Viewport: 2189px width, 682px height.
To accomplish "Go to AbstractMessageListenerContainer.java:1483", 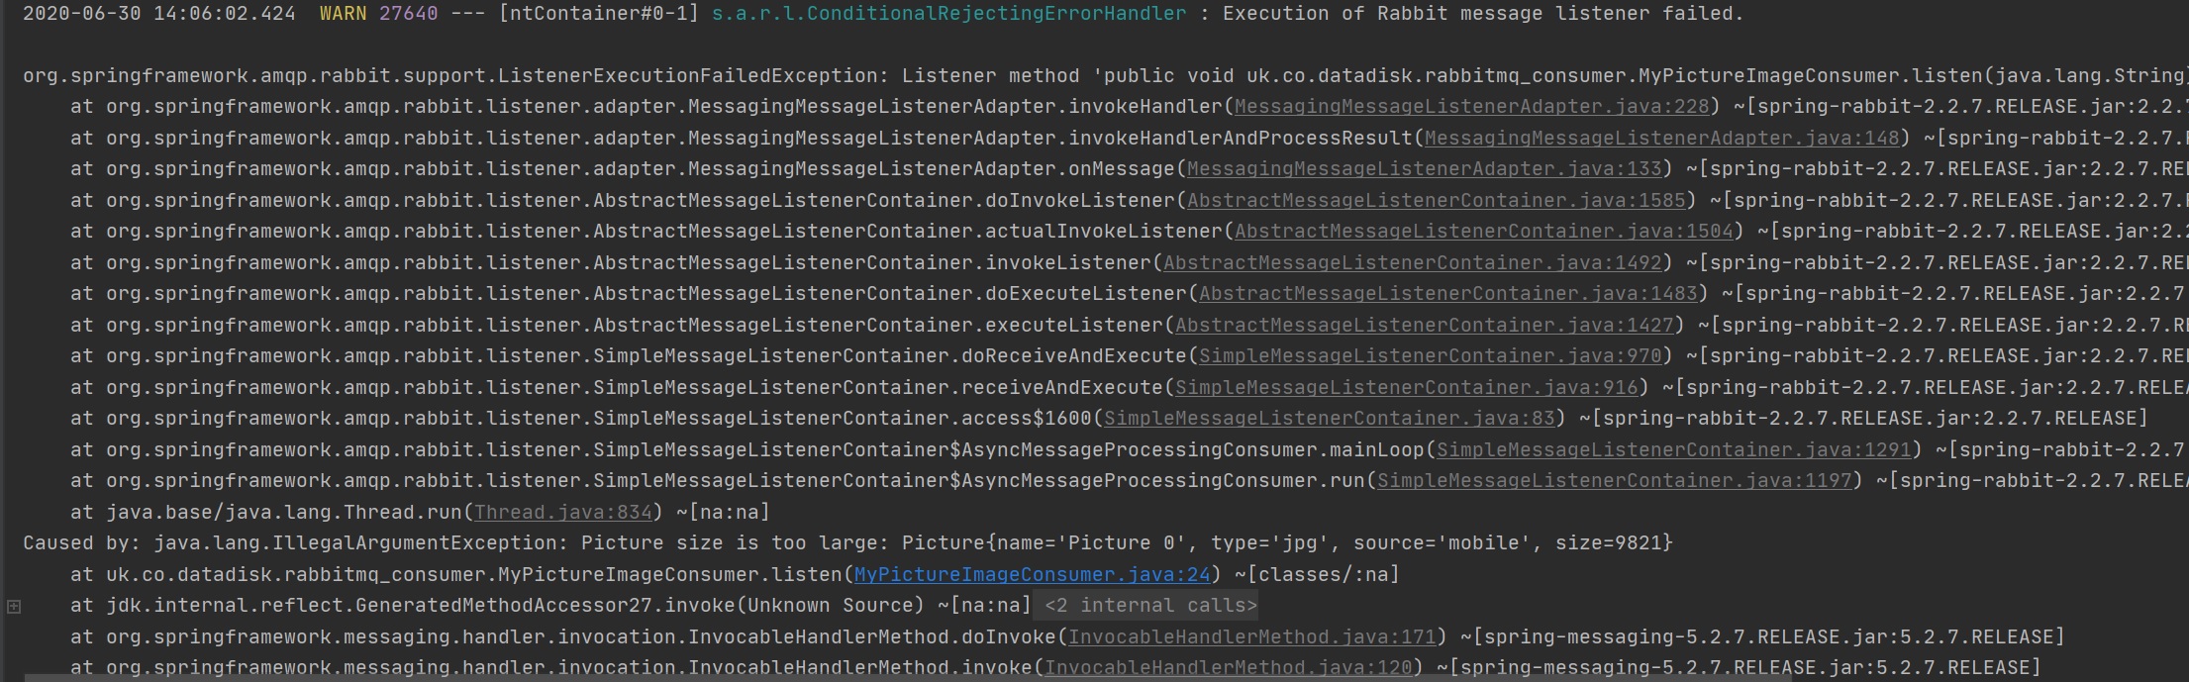I will [1447, 294].
